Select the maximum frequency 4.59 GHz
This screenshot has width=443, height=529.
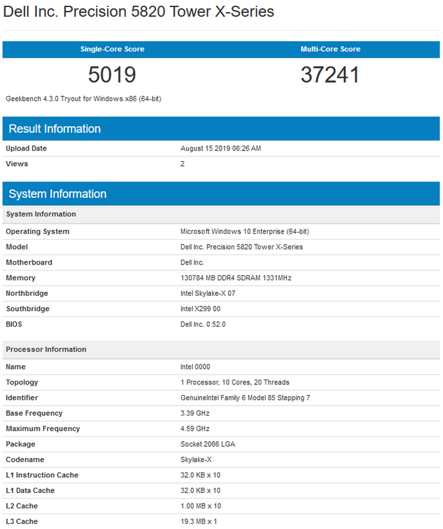[x=195, y=429]
